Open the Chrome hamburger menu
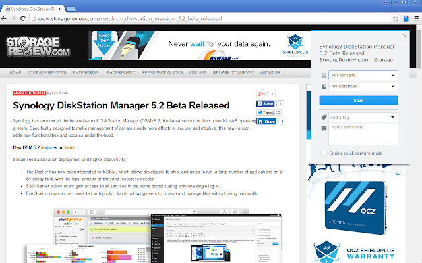 tap(414, 19)
